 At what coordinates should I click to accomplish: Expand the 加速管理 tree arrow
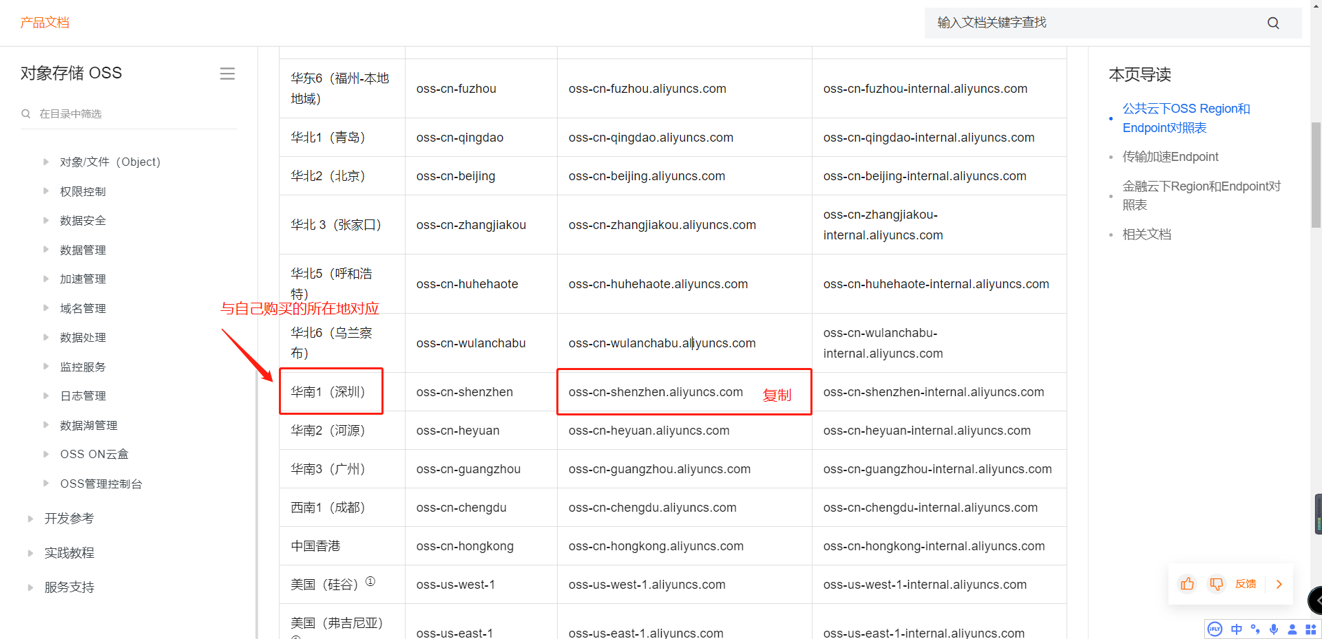point(46,279)
